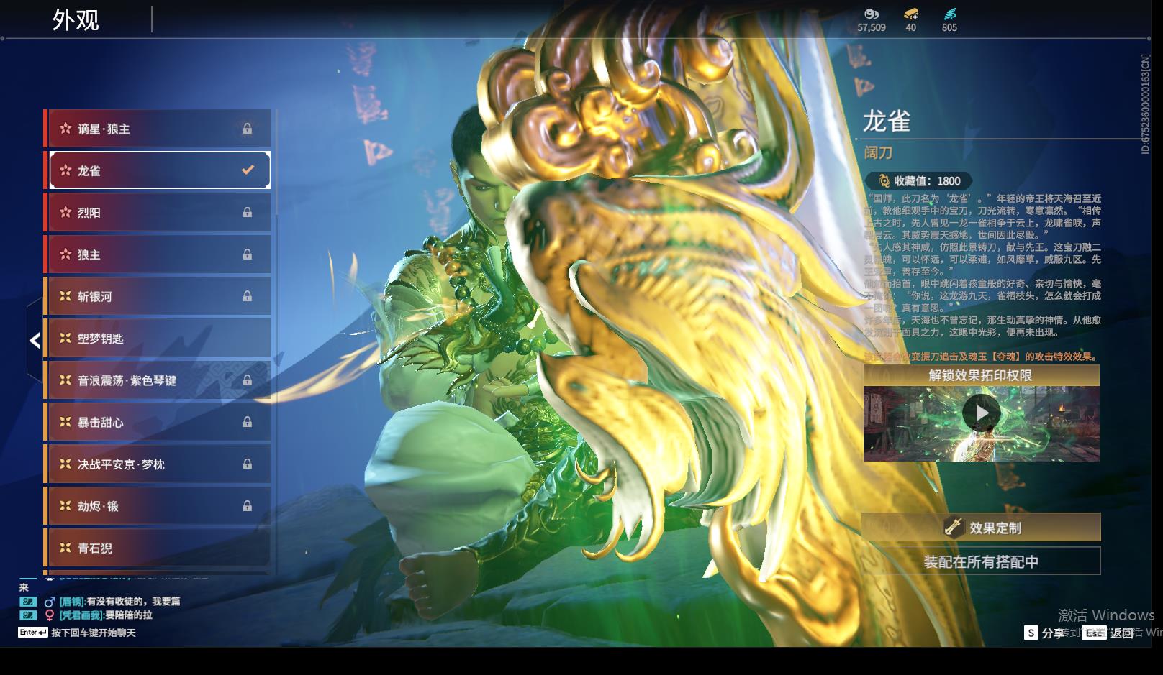The height and width of the screenshot is (675, 1163).
Task: Click the 收藏值 collection value icon
Action: [x=884, y=181]
